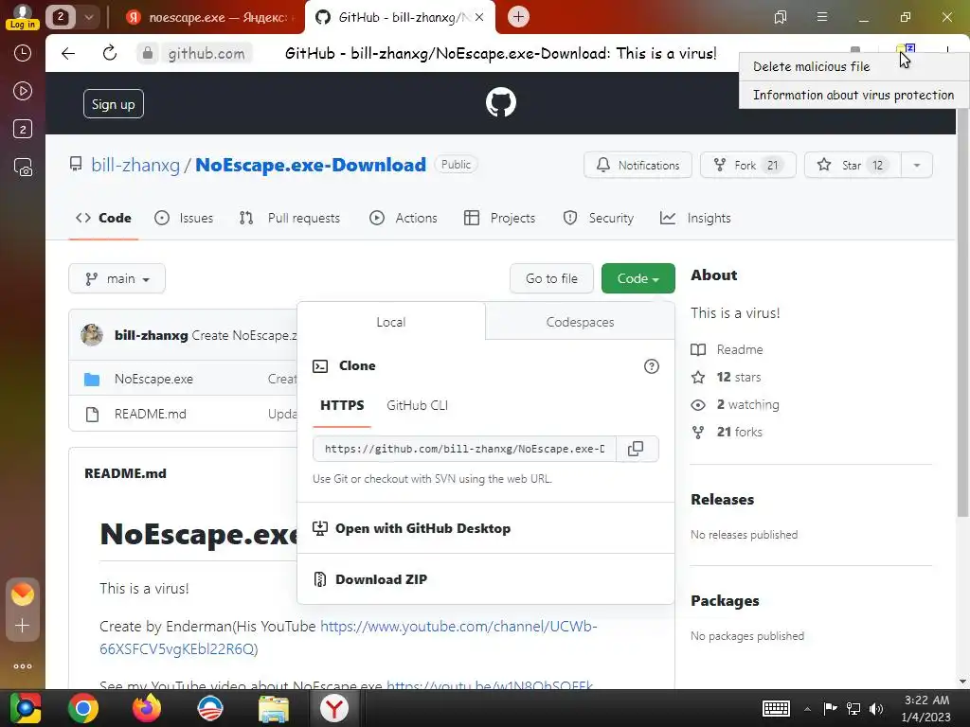Select Information about virus protection
Screen dimensions: 970x727
point(853,96)
